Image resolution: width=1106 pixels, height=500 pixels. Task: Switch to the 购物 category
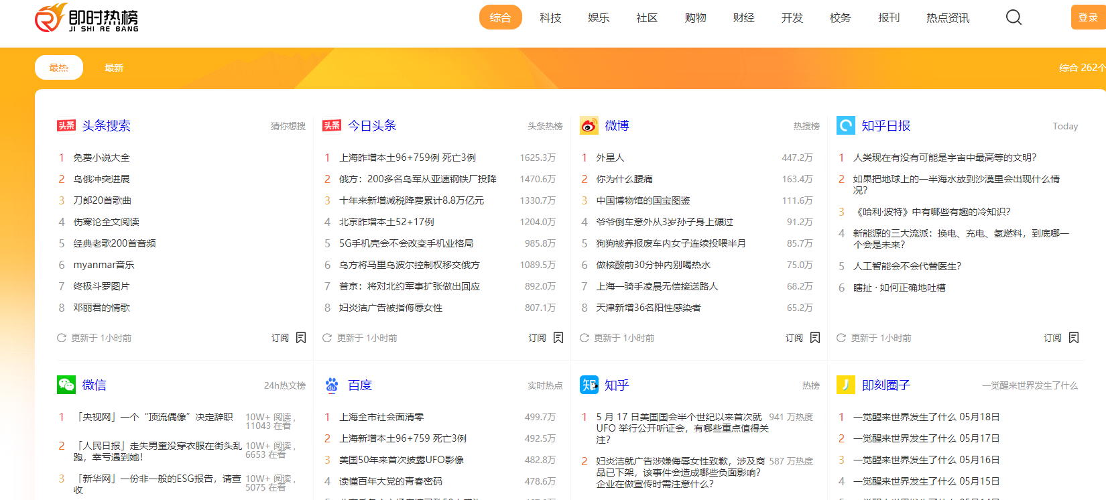pyautogui.click(x=695, y=17)
